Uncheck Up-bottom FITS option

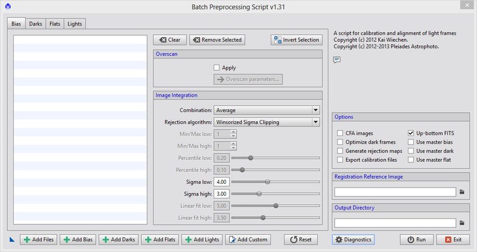click(x=411, y=133)
